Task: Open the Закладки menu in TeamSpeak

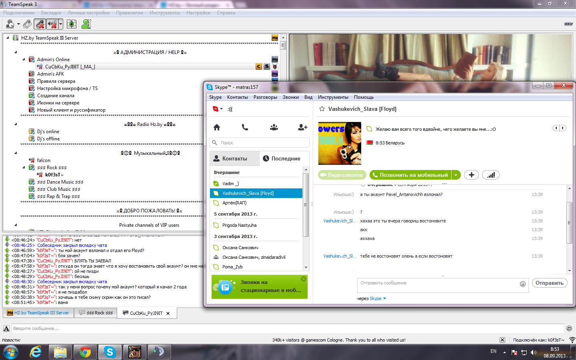Action: [x=51, y=13]
